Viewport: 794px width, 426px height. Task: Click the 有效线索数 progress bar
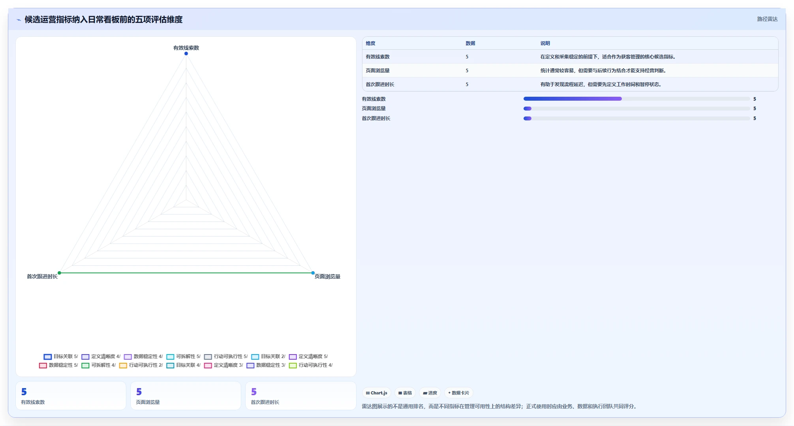coord(636,99)
